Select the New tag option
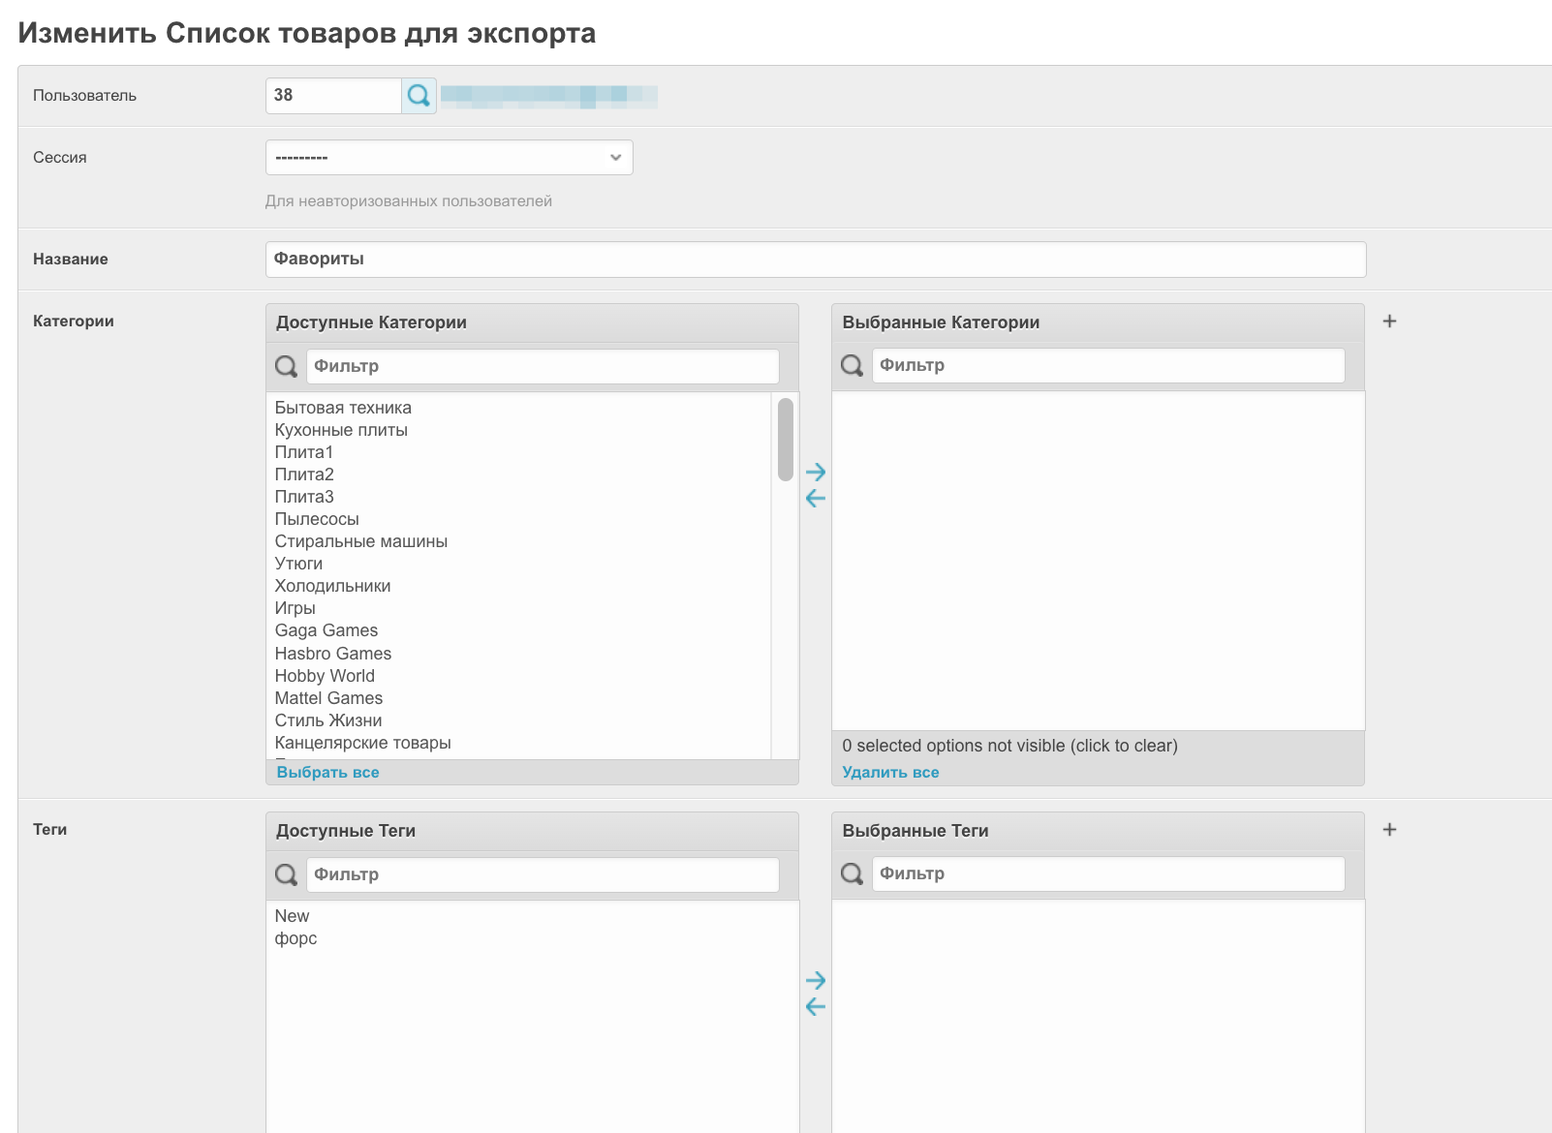Image resolution: width=1552 pixels, height=1133 pixels. click(292, 916)
